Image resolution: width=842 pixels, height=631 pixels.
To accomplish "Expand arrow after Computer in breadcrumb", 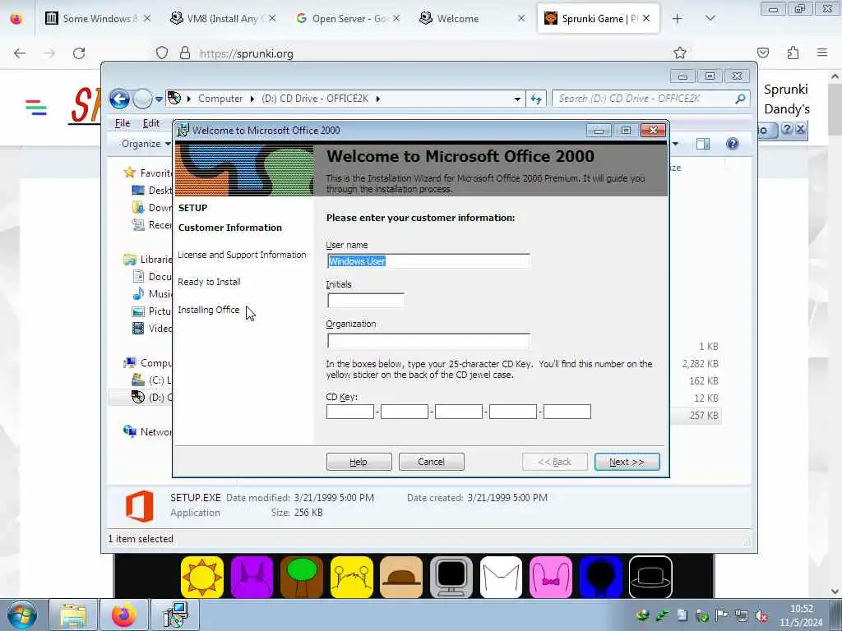I will pyautogui.click(x=252, y=99).
